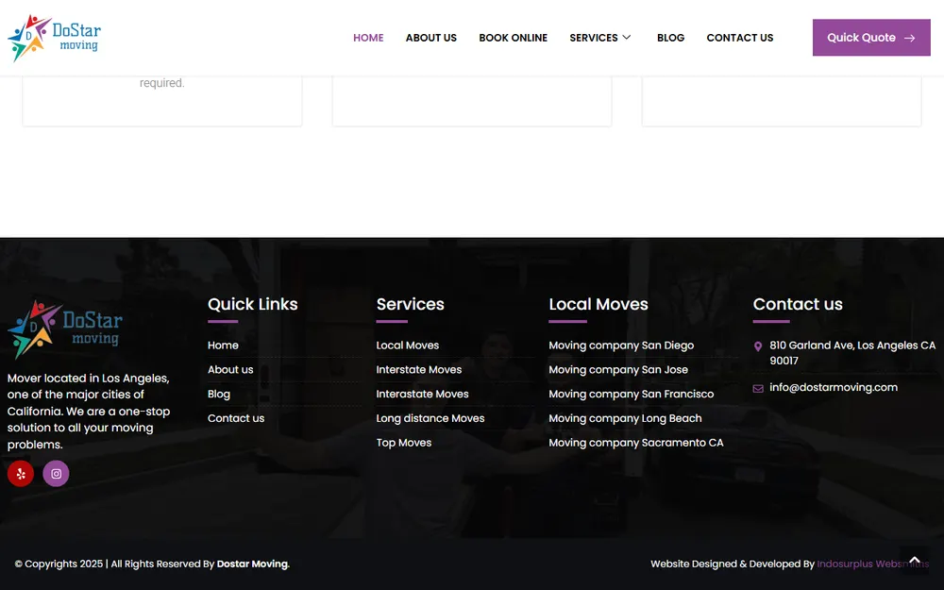The image size is (944, 590).
Task: Click the 810 Garland Ave address
Action: click(852, 353)
